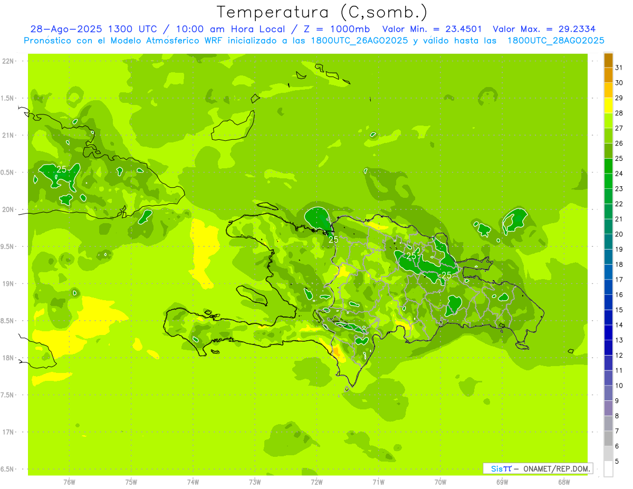The image size is (633, 489).
Task: Click the '1800UTC_28AGO2025' valid-until time
Action: pyautogui.click(x=555, y=41)
